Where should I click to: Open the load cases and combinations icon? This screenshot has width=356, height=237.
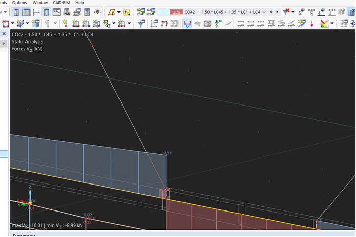(x=141, y=12)
